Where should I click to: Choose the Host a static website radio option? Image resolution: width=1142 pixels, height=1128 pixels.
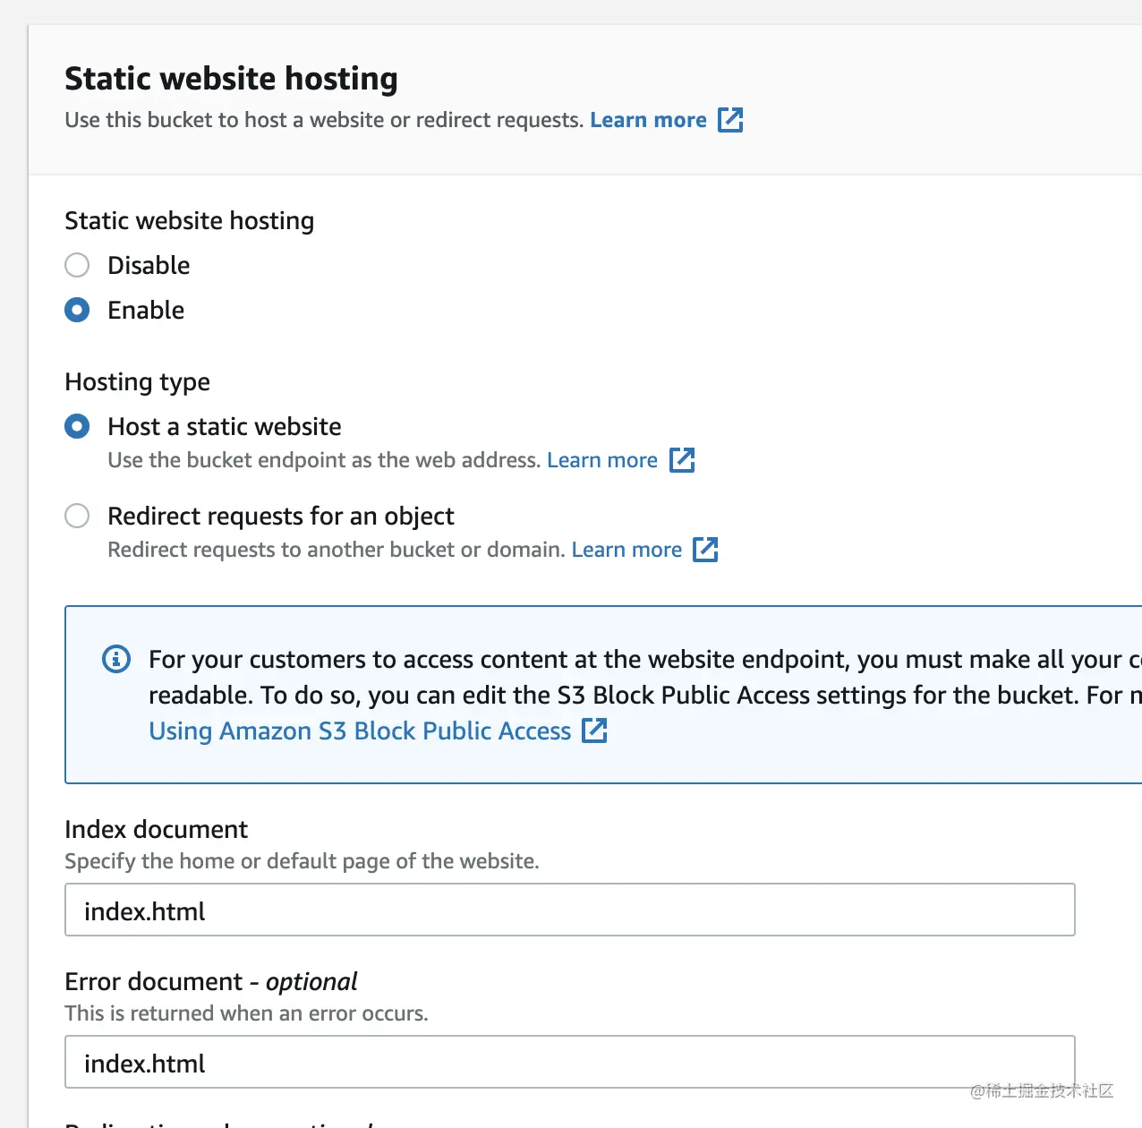click(x=78, y=426)
